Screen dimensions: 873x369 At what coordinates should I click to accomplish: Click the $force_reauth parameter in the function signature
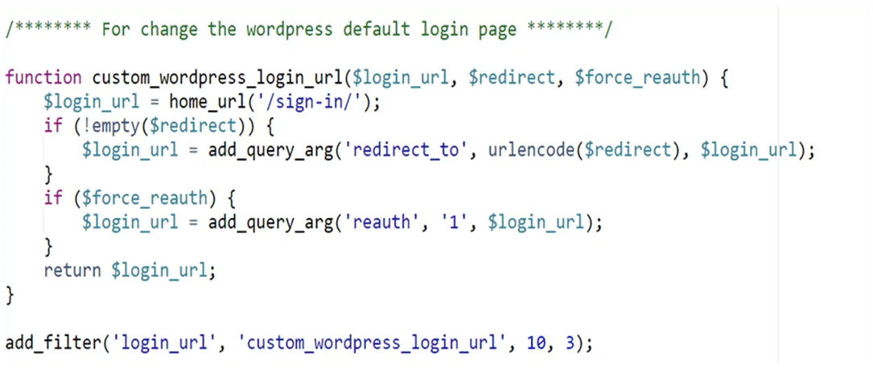[x=637, y=79]
